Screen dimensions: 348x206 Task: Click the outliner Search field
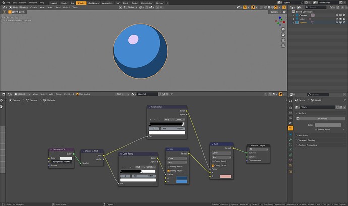[x=316, y=7]
